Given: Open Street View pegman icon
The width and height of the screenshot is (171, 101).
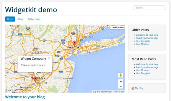Looking at the screenshot, I should [x=121, y=75].
